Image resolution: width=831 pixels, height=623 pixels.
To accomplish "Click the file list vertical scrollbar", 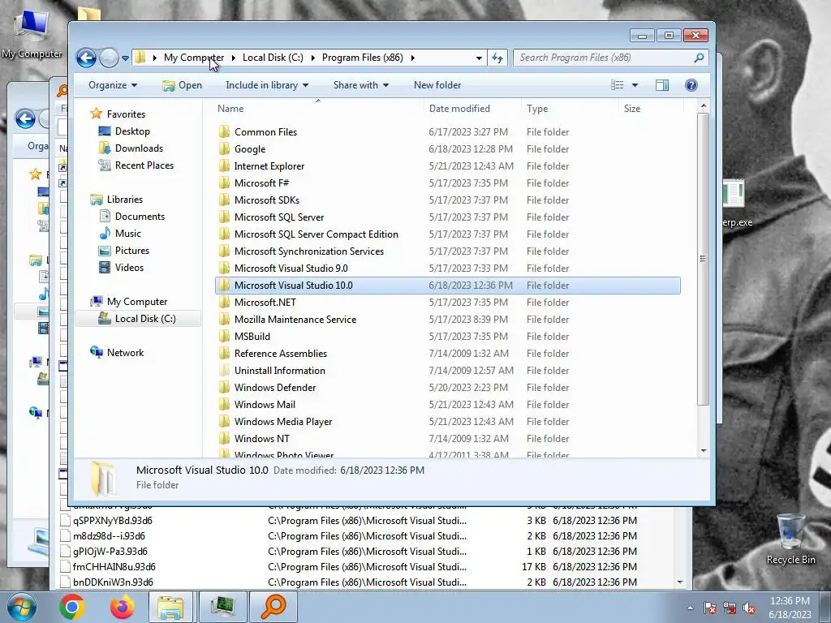I will 704,259.
